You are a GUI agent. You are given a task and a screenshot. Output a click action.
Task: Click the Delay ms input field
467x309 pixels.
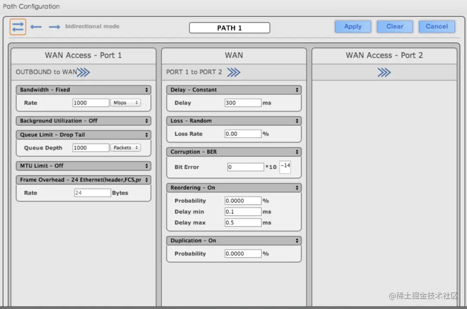[x=243, y=103]
